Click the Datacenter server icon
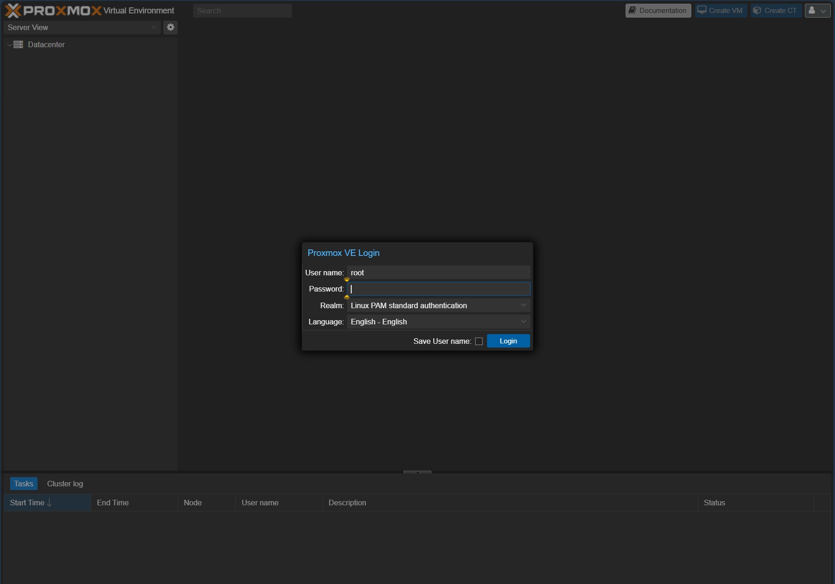Screen dimensions: 835x584 tap(19, 44)
